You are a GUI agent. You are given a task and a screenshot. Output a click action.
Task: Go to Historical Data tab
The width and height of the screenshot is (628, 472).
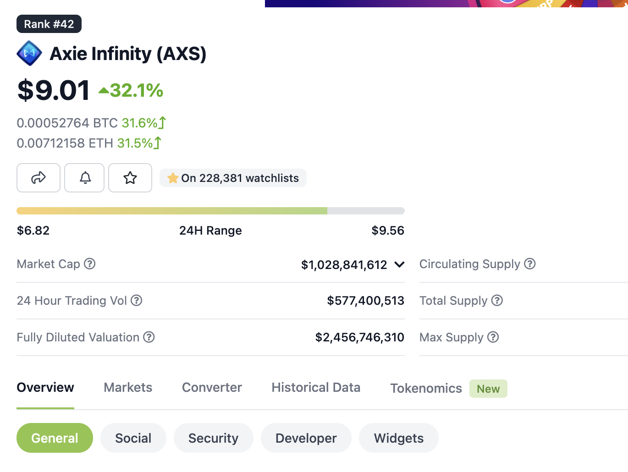[316, 388]
